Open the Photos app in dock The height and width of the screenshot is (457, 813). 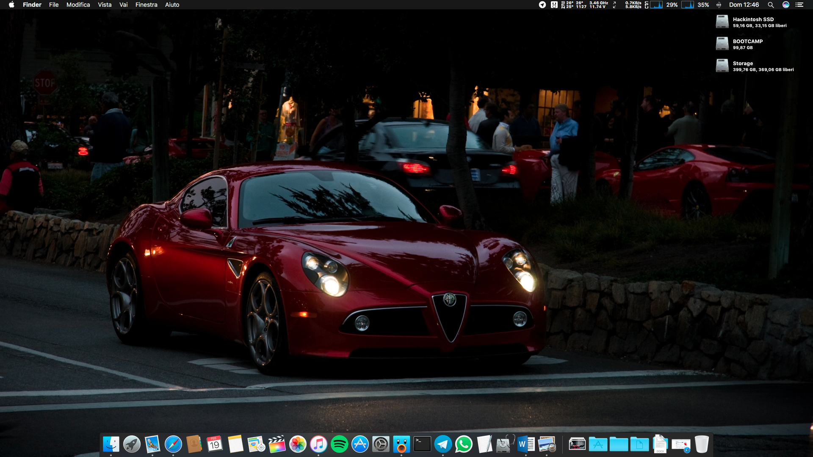(x=298, y=444)
